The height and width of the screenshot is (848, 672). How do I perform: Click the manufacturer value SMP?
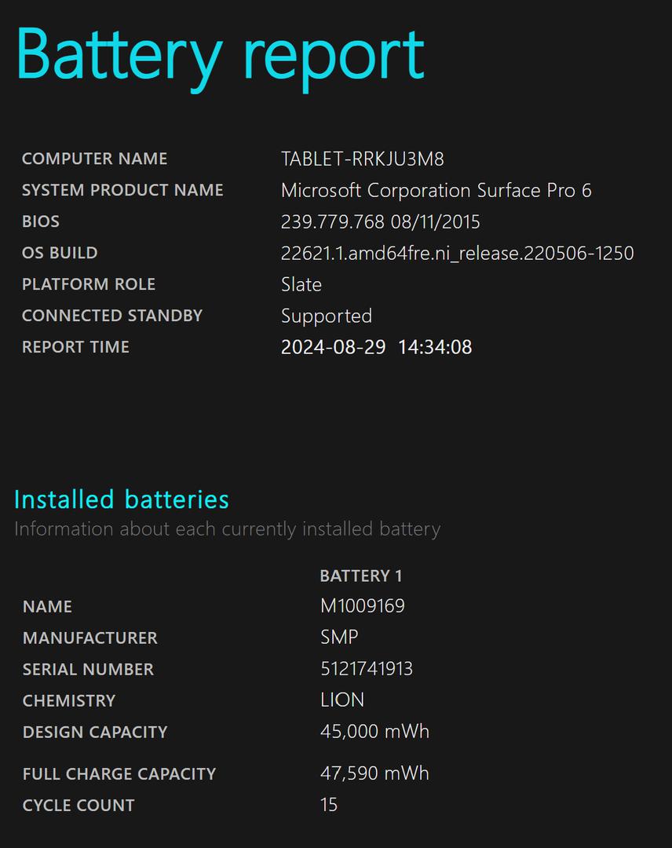[339, 637]
